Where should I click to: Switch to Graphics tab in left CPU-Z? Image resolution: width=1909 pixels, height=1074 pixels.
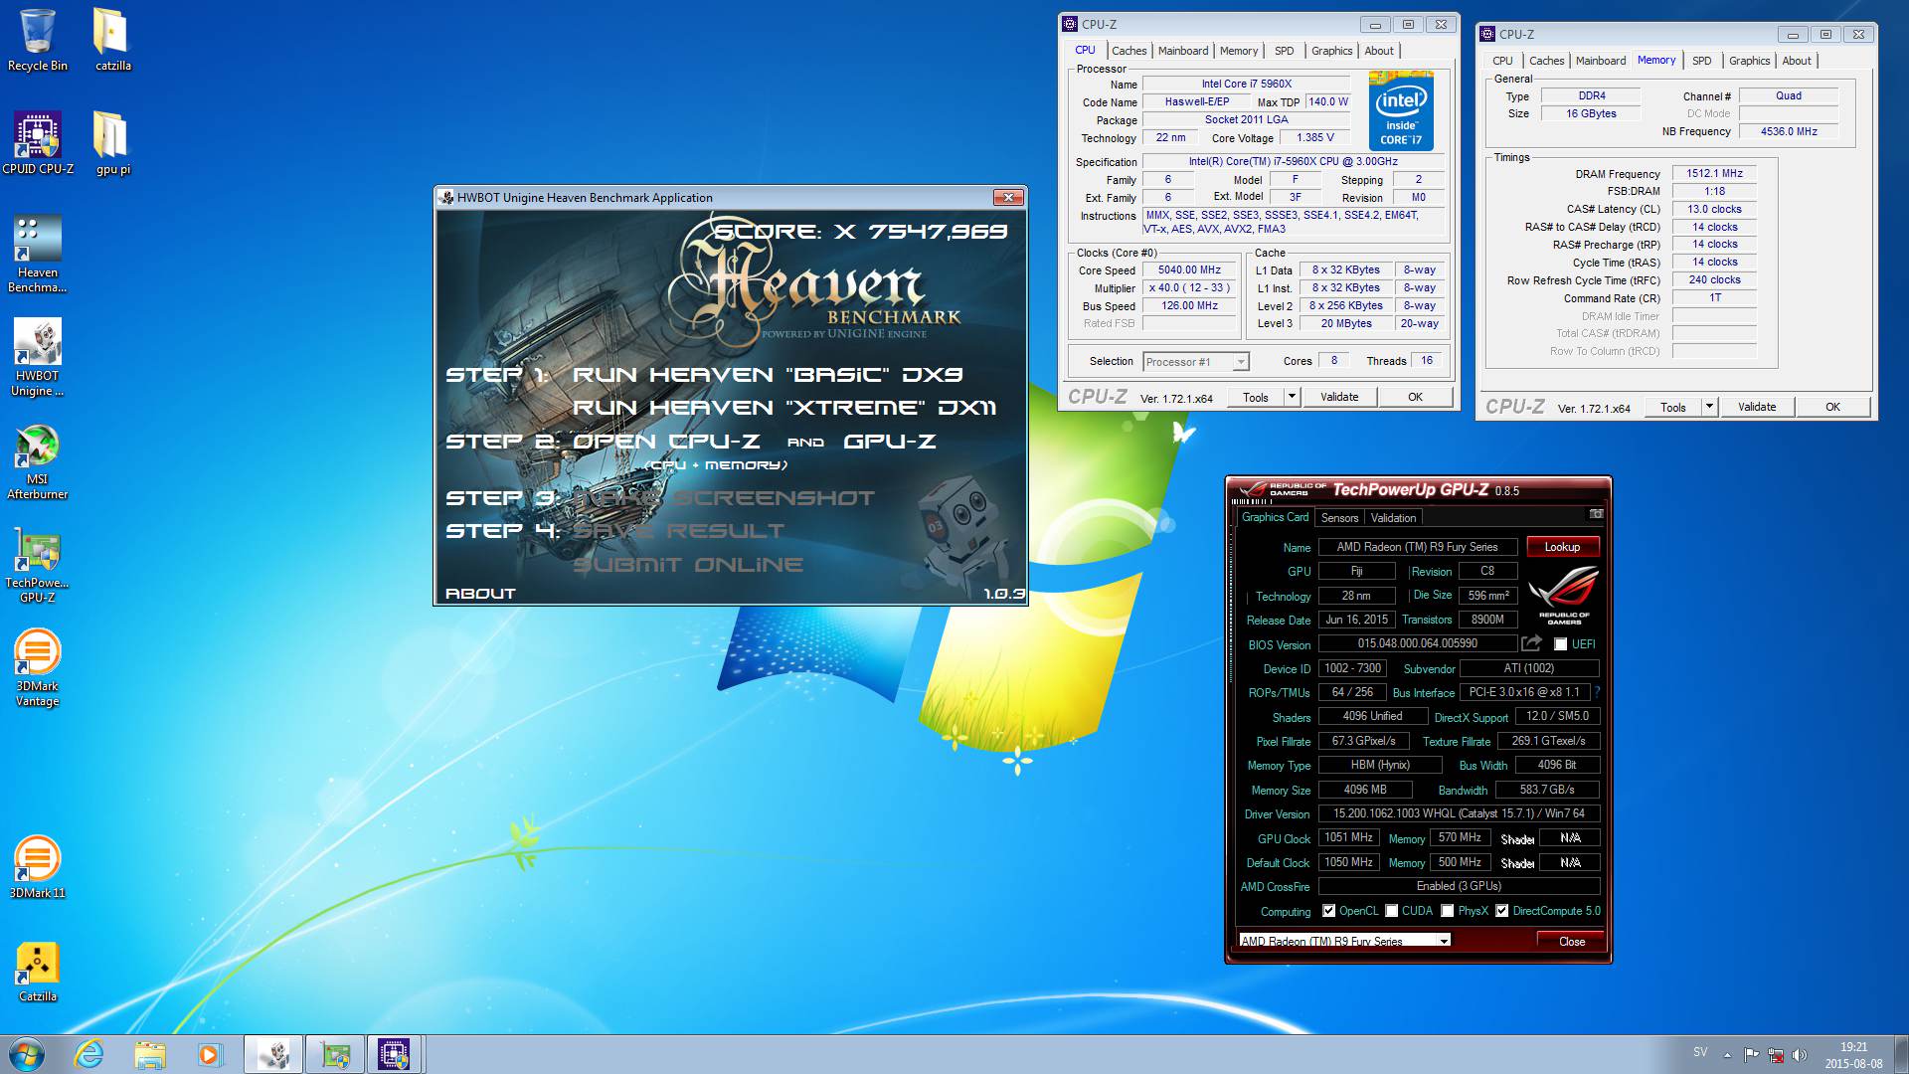coord(1331,51)
